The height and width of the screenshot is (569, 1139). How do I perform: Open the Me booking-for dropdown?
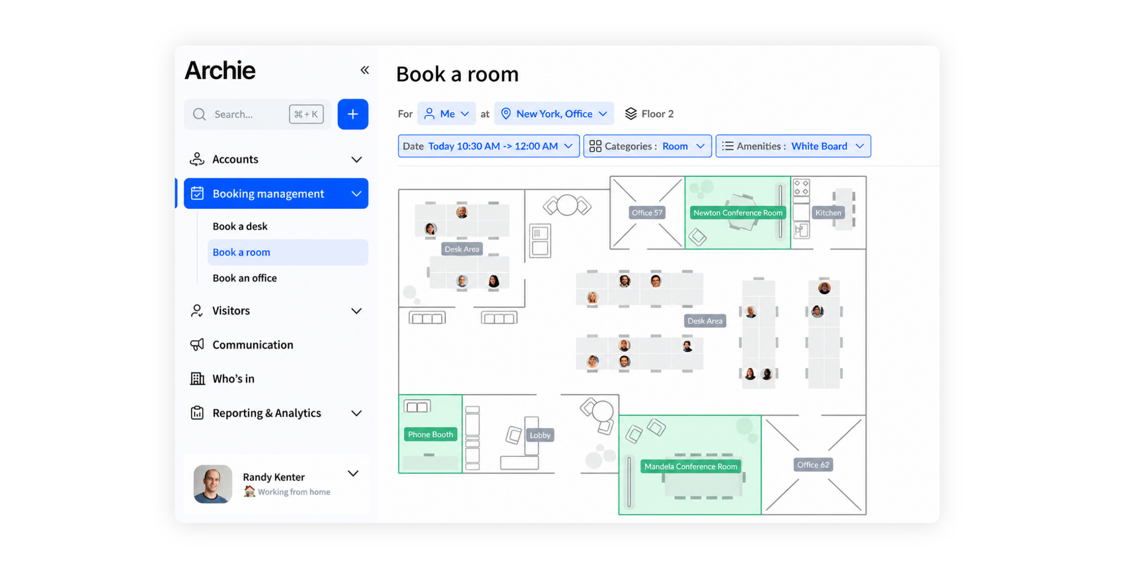[446, 114]
